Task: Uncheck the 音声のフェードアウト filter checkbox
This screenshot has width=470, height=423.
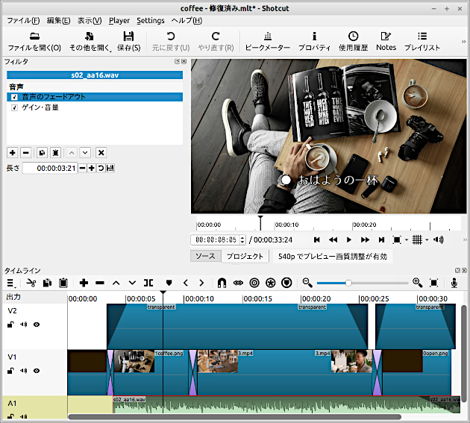Action: click(14, 97)
